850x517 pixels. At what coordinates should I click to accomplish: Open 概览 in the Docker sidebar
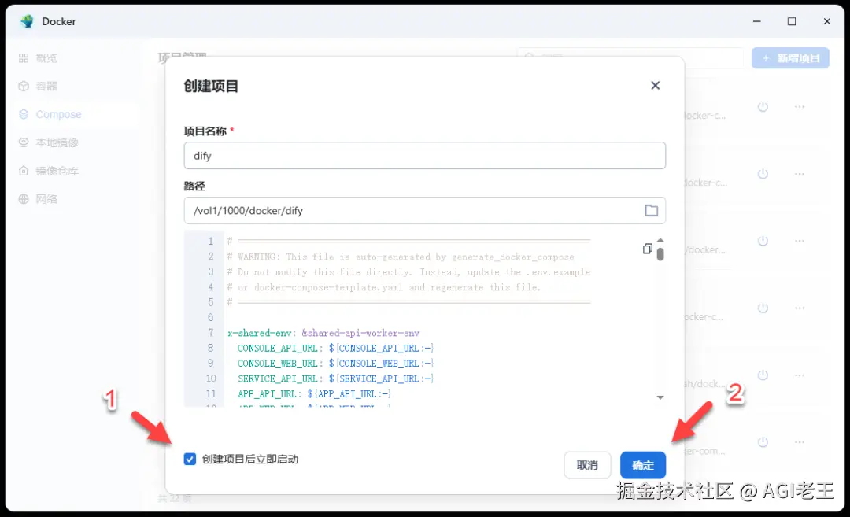[46, 58]
